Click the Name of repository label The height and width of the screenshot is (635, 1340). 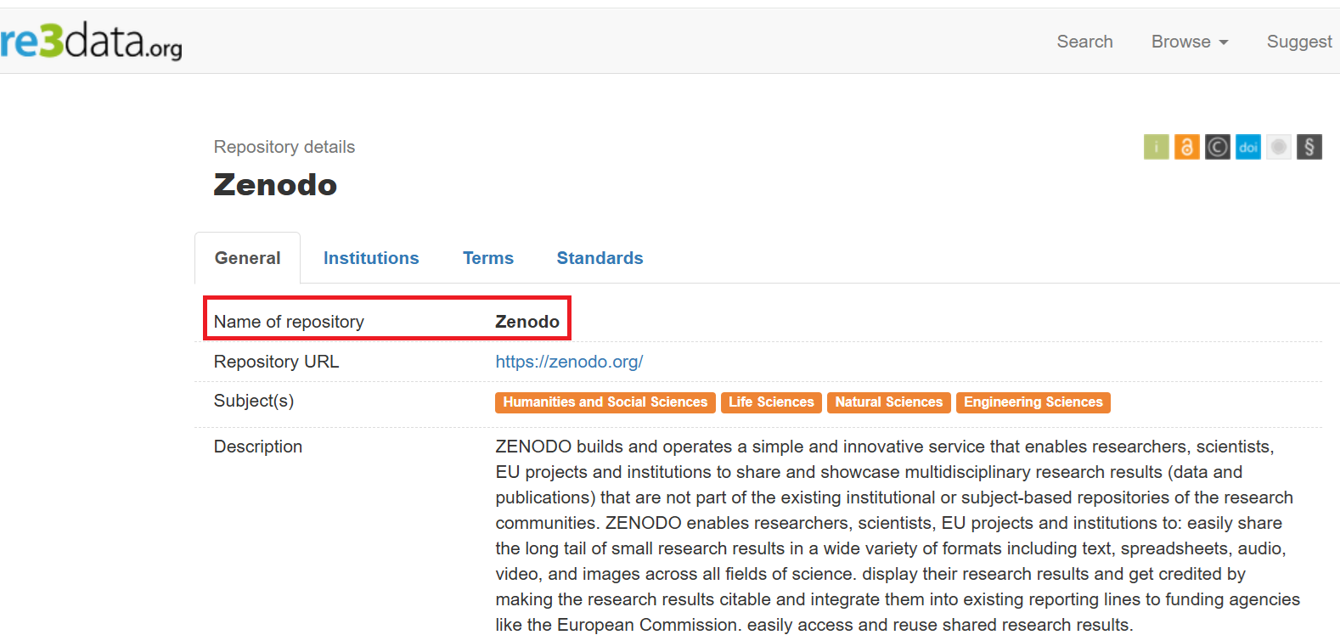[x=289, y=322]
